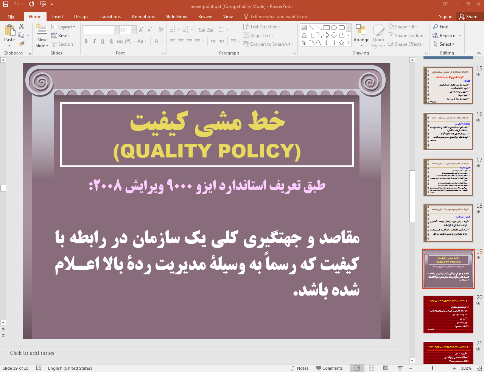Open the Notes pane button

click(x=300, y=368)
